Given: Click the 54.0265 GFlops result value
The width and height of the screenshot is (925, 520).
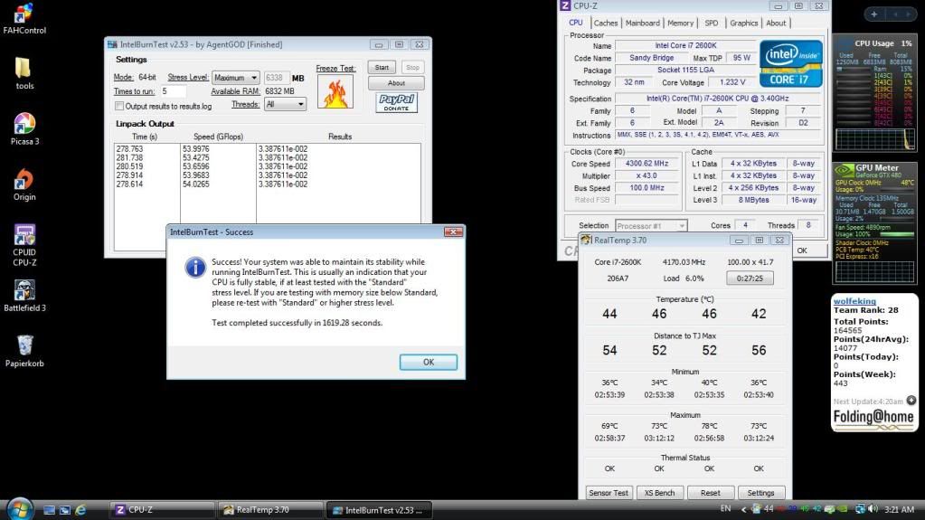Looking at the screenshot, I should point(196,184).
